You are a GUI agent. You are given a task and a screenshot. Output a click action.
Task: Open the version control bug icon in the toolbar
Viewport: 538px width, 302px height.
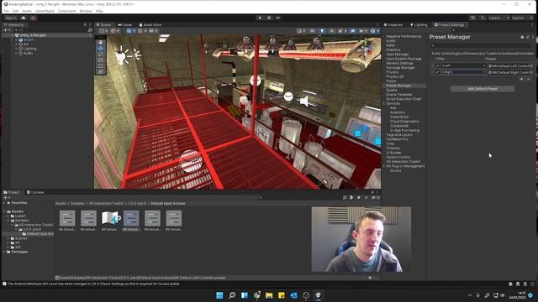pyautogui.click(x=33, y=18)
